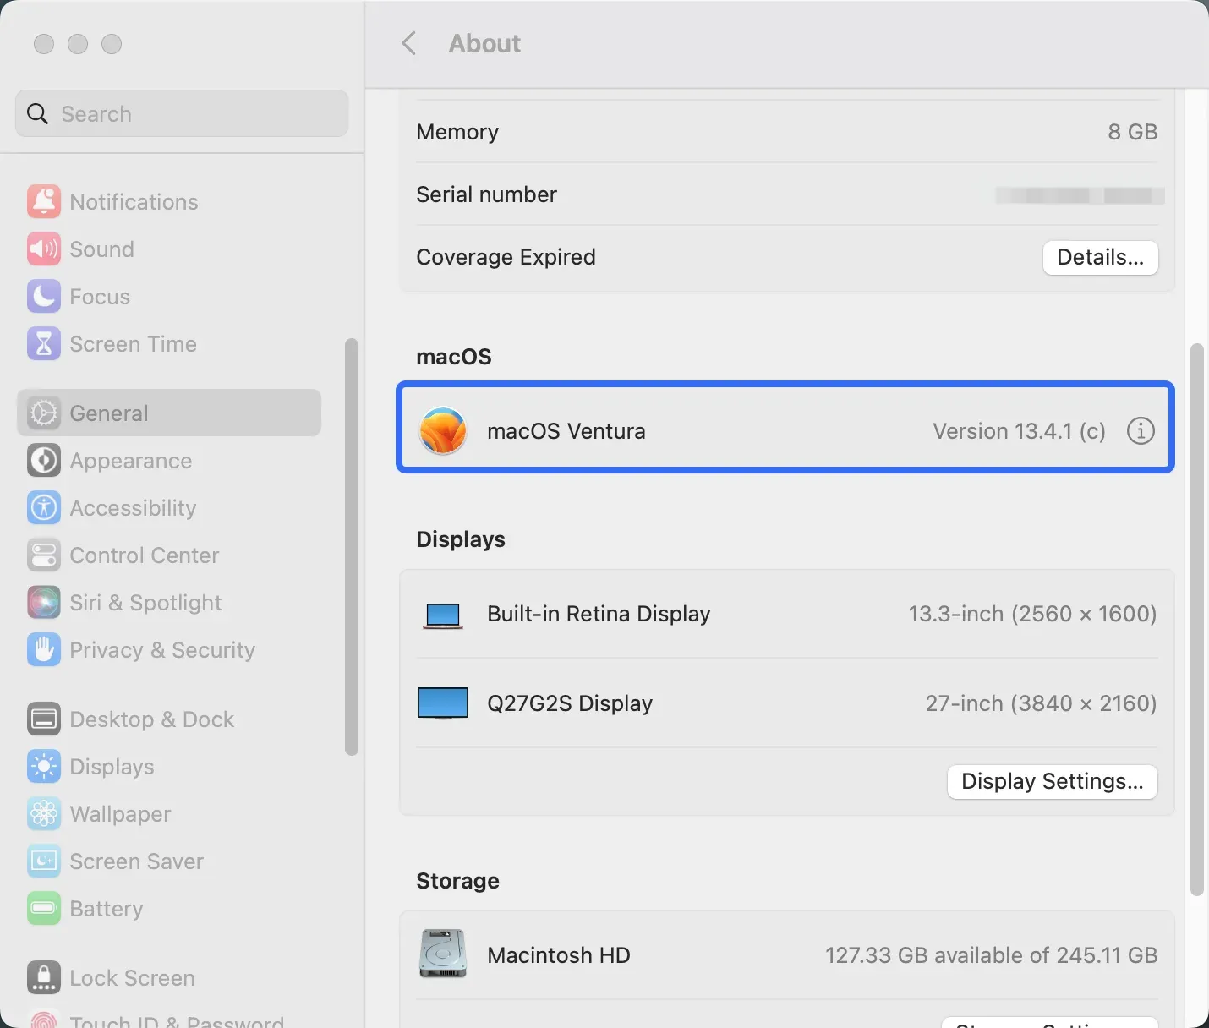This screenshot has width=1209, height=1028.
Task: Click the Memory label
Action: coord(457,132)
